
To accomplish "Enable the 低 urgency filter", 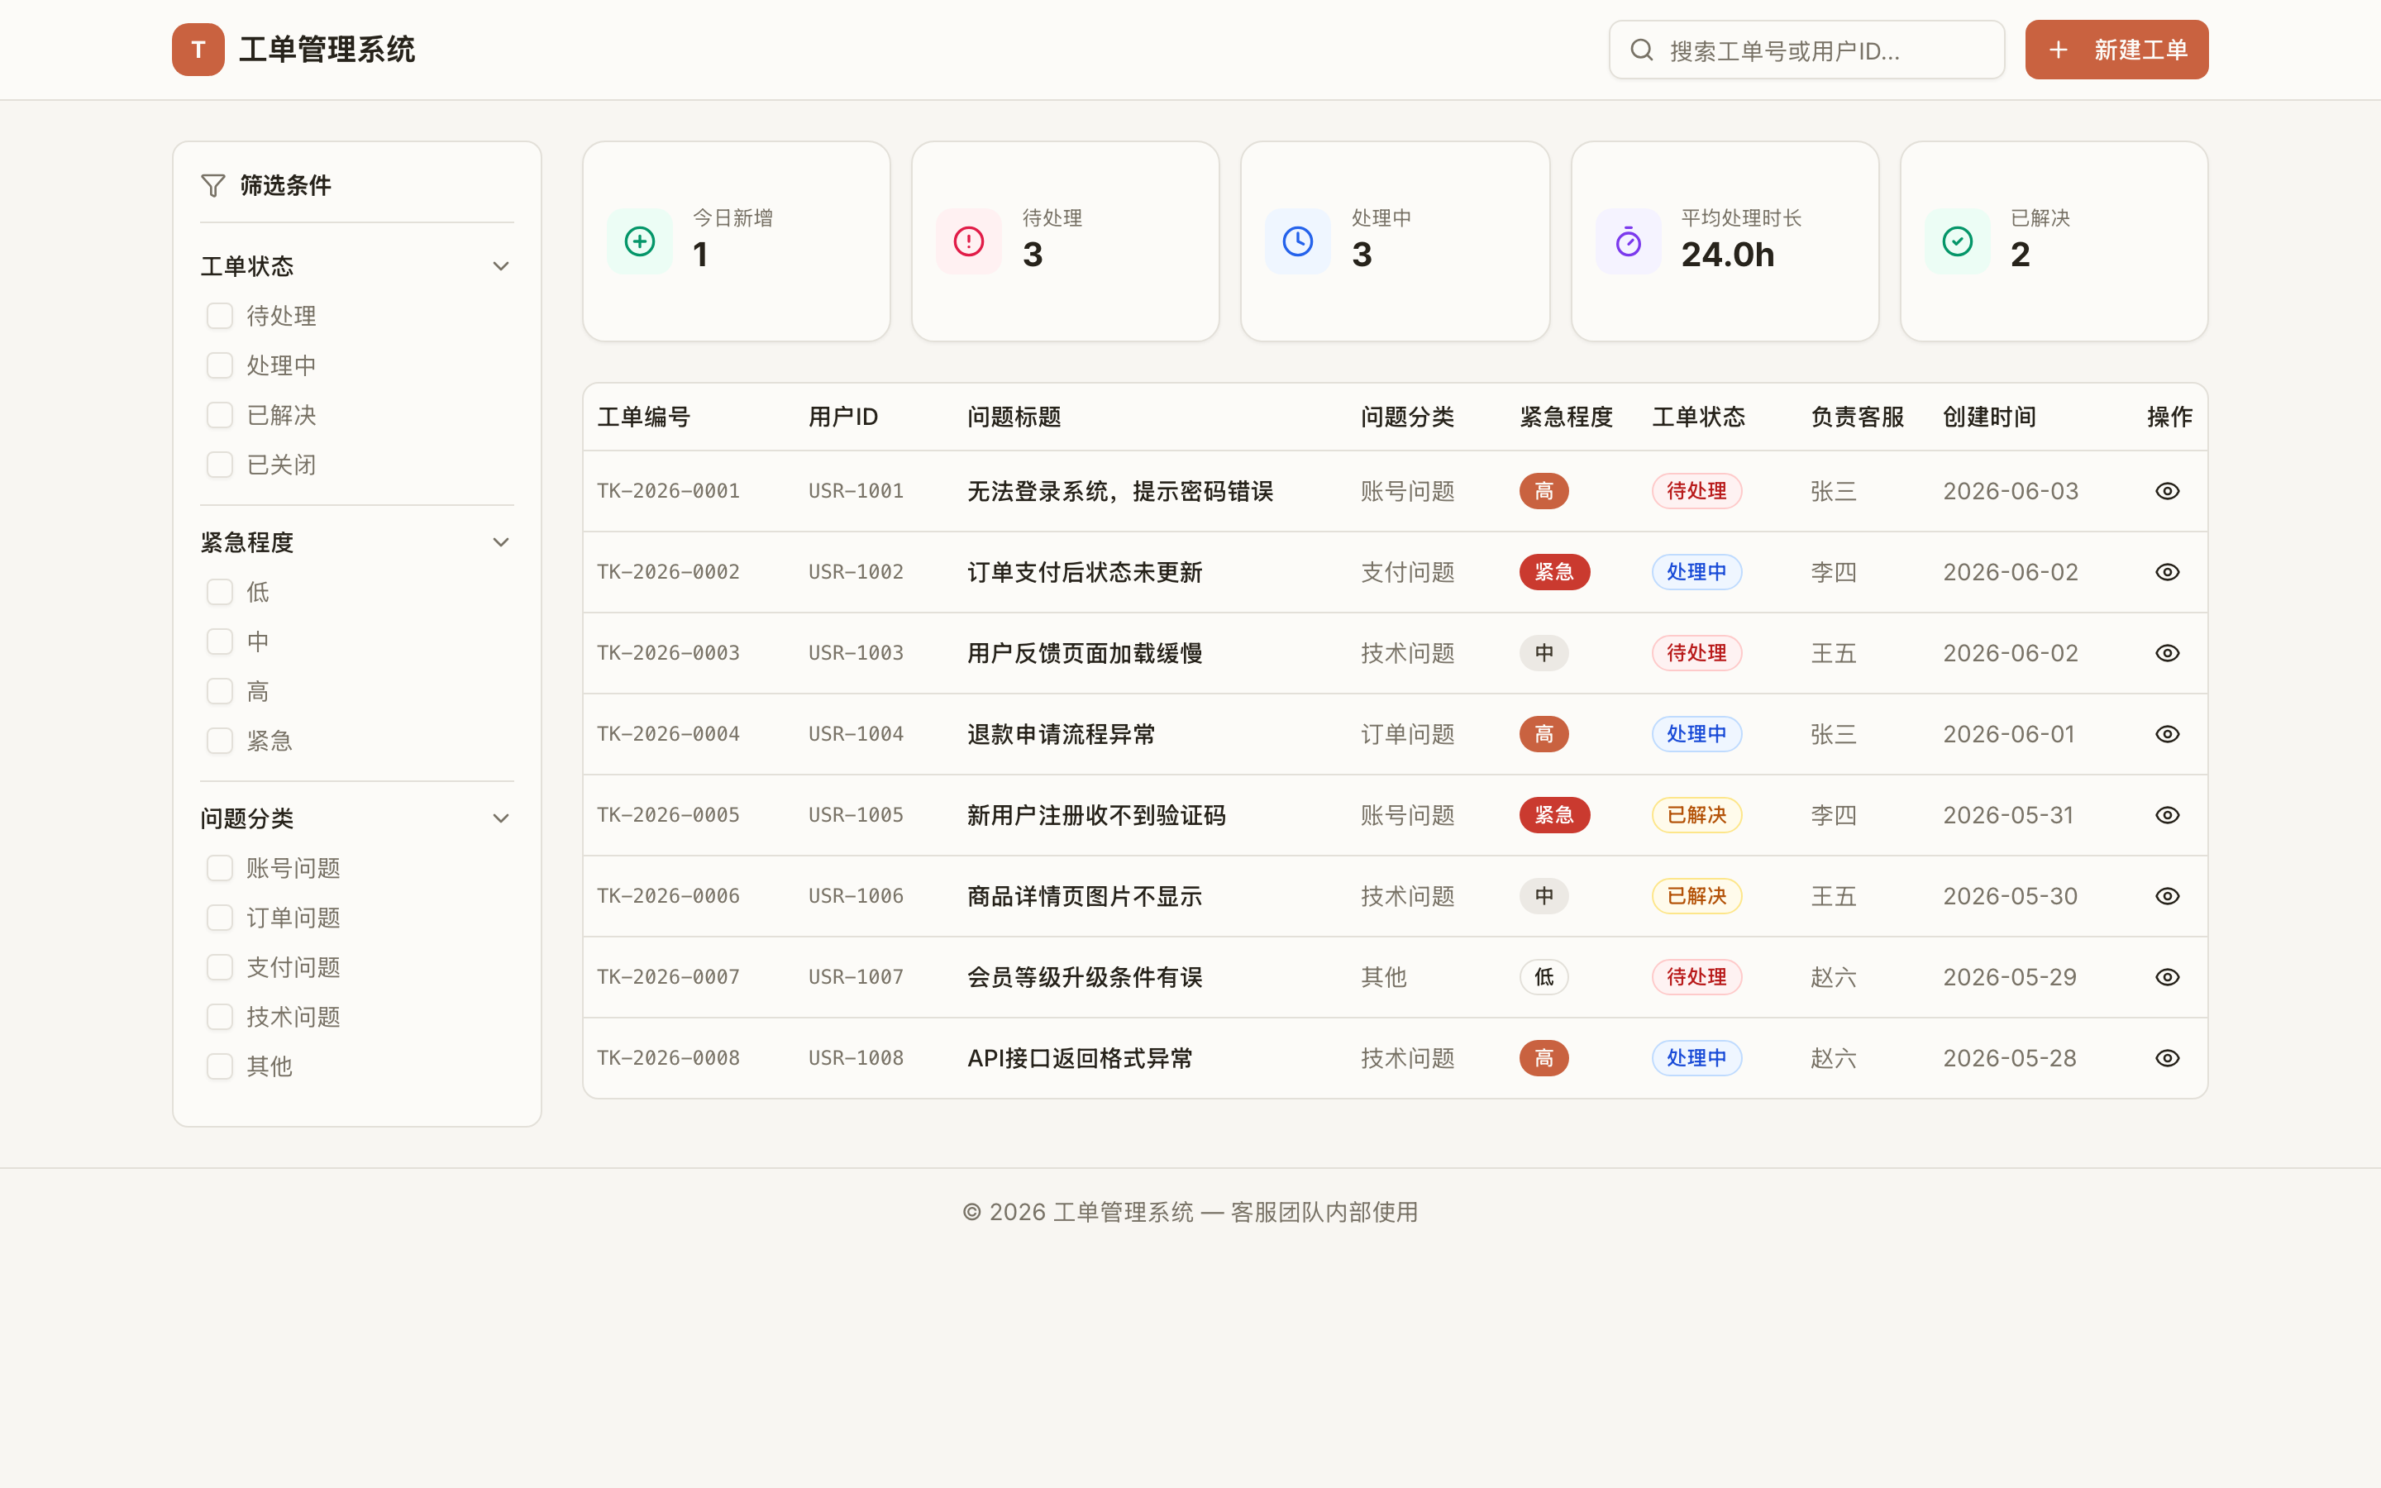I will (219, 591).
